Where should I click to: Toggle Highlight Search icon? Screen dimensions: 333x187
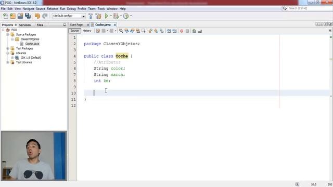tap(138, 31)
